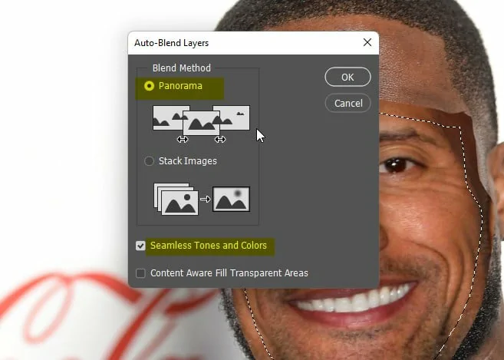
Task: Click the left double-arrow under panorama illustration
Action: (183, 140)
